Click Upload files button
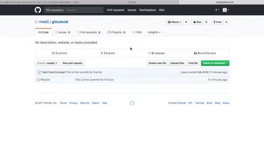 point(177,63)
